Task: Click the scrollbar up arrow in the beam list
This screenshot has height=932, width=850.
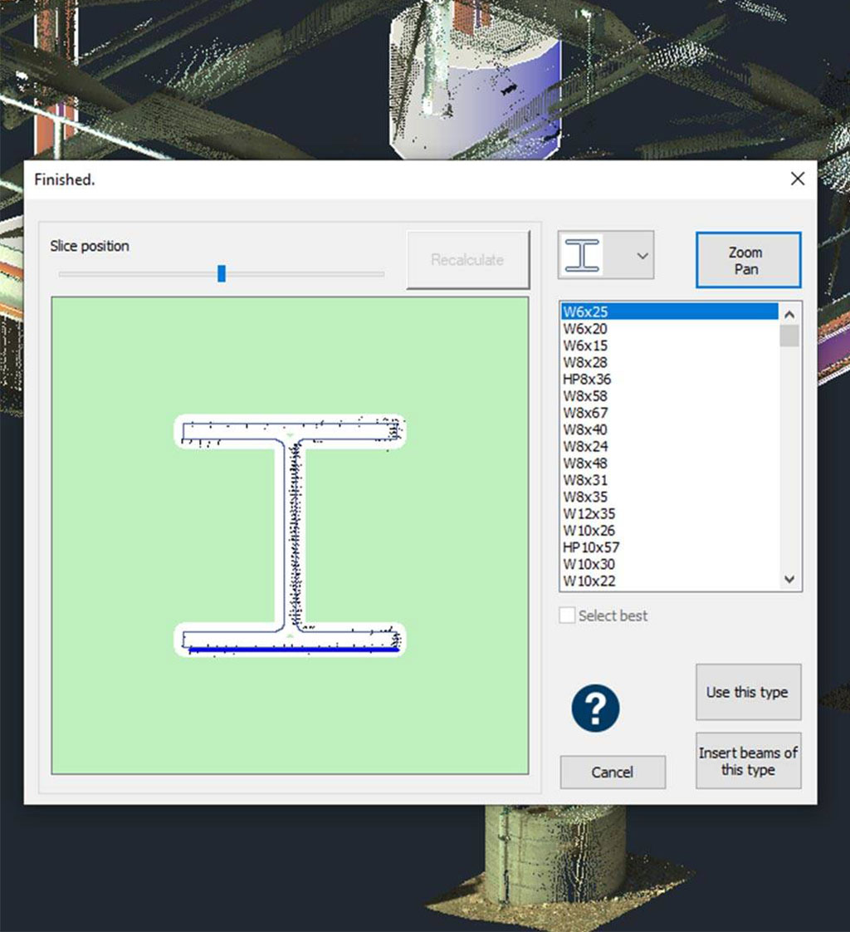Action: coord(789,313)
